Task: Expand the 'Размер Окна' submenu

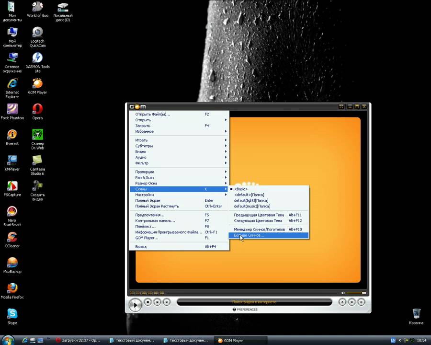Action: 179,183
